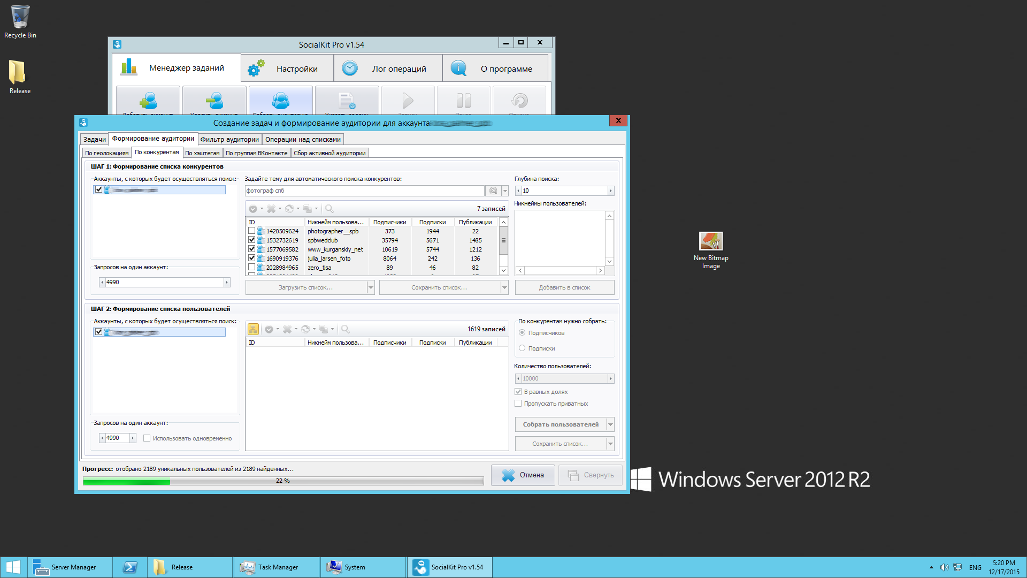Click the copy icon in step 2 toolbar
Viewport: 1027px width, 578px height.
point(324,329)
